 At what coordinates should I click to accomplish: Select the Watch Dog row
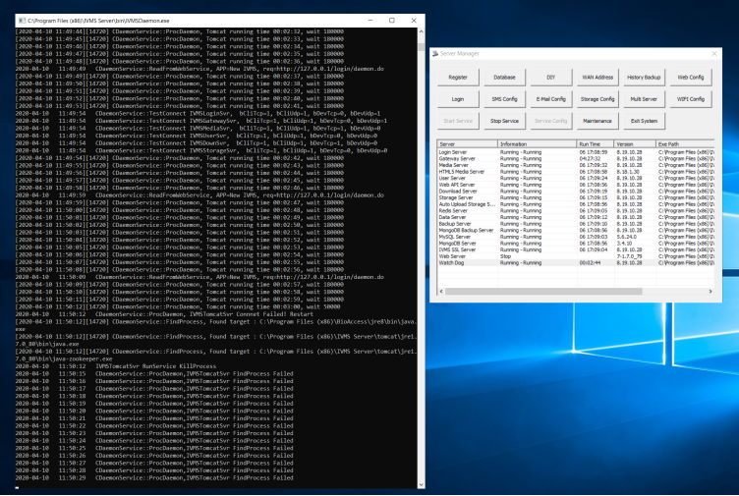click(576, 263)
